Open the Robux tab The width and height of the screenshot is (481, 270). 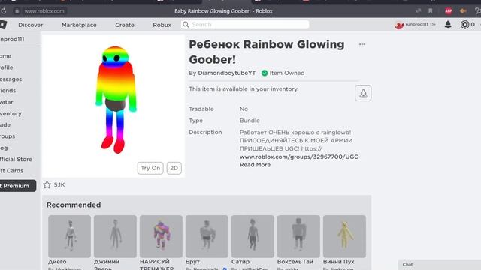[x=162, y=25]
